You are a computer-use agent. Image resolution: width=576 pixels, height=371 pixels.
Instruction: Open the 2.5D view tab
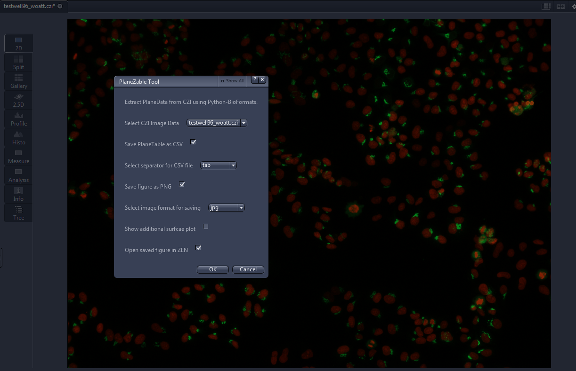(18, 100)
